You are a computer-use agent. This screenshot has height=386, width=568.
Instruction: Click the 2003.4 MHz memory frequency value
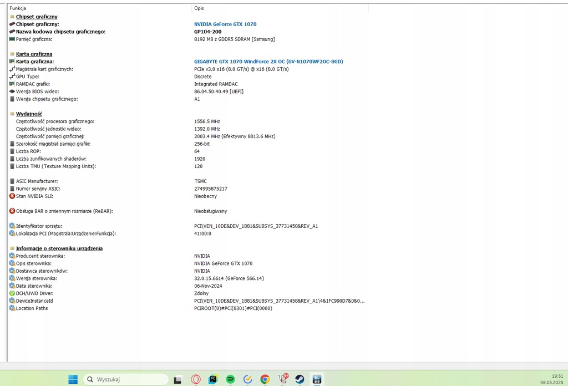[x=235, y=136]
